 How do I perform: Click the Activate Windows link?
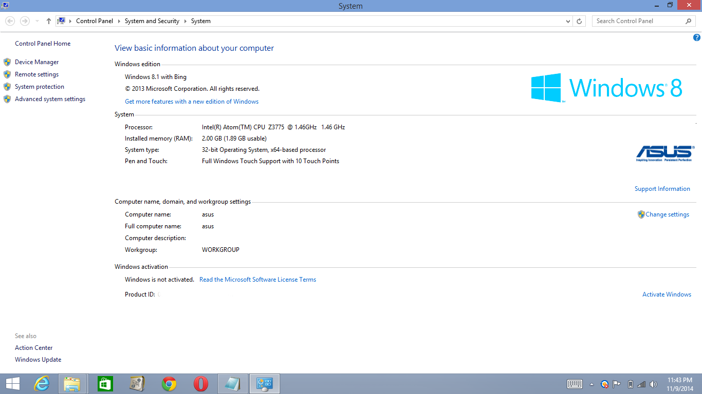coord(667,294)
